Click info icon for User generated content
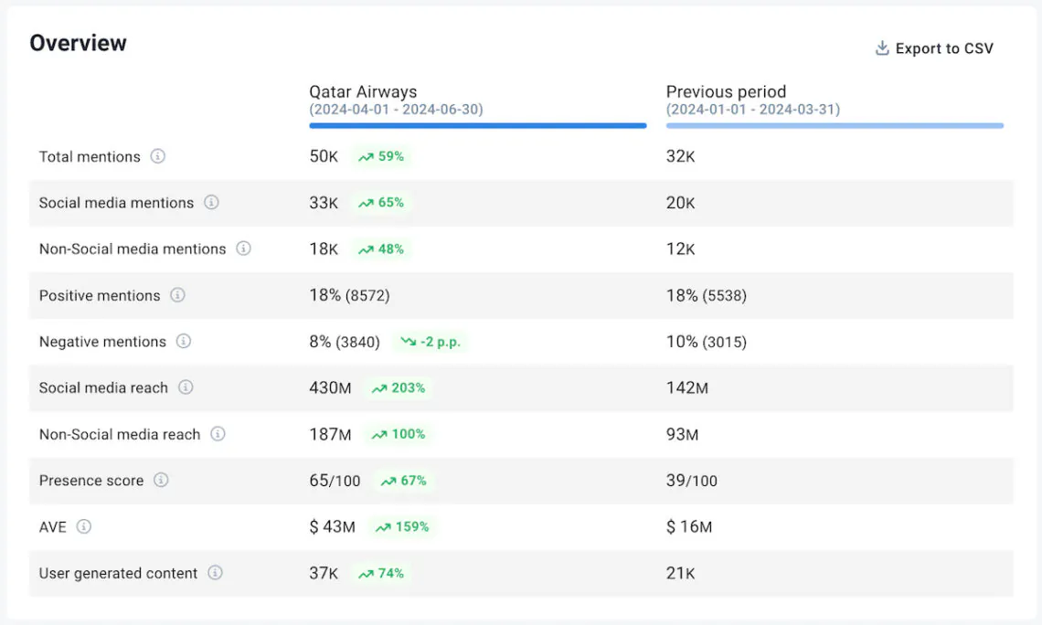Screen dimensions: 1042x625 (215, 573)
